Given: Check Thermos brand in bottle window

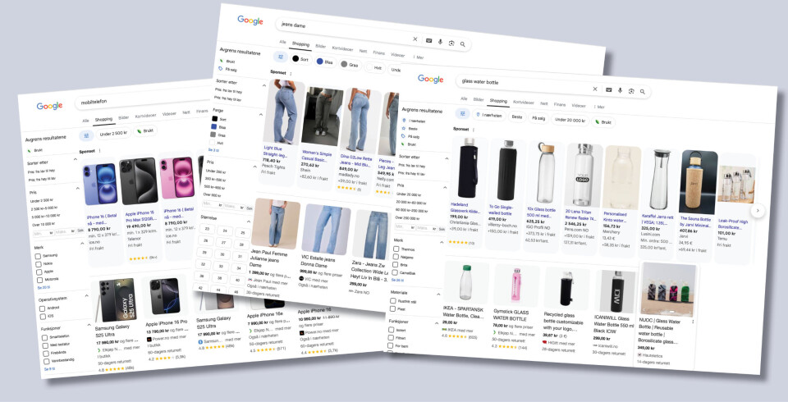Looking at the screenshot, I should pos(396,249).
